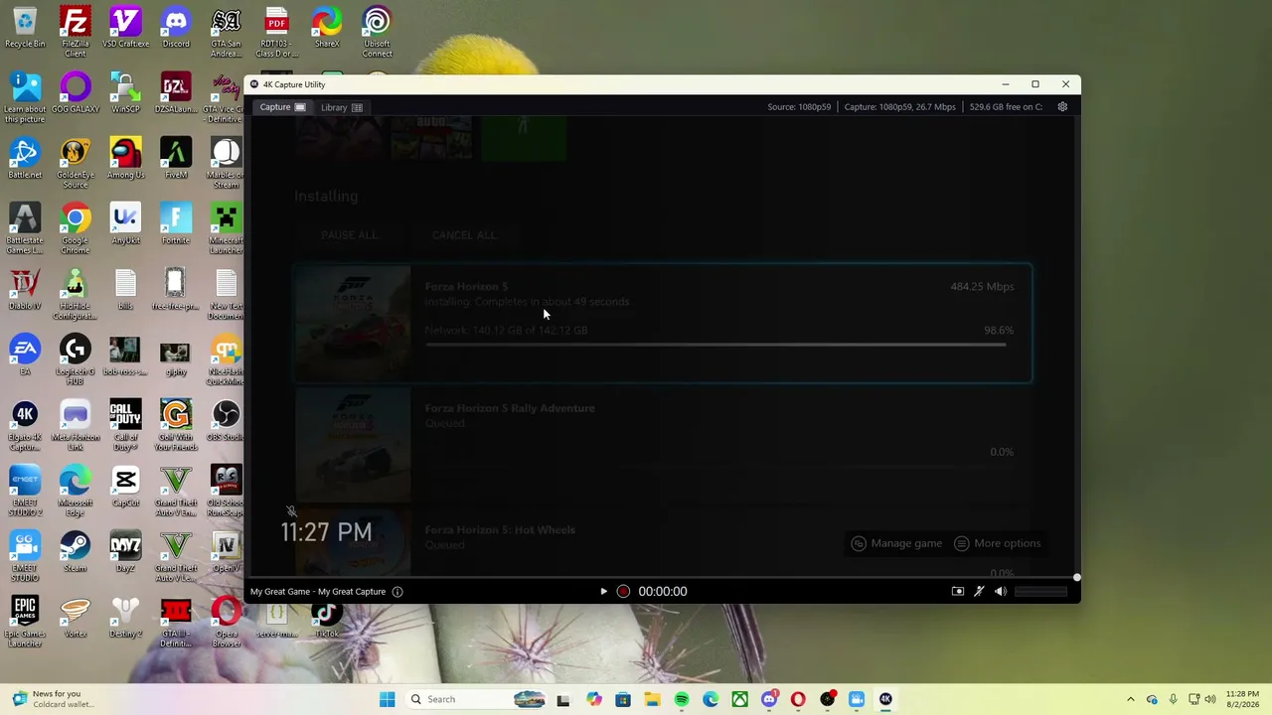Select the FiveM desktop icon
The height and width of the screenshot is (715, 1272).
tap(176, 159)
